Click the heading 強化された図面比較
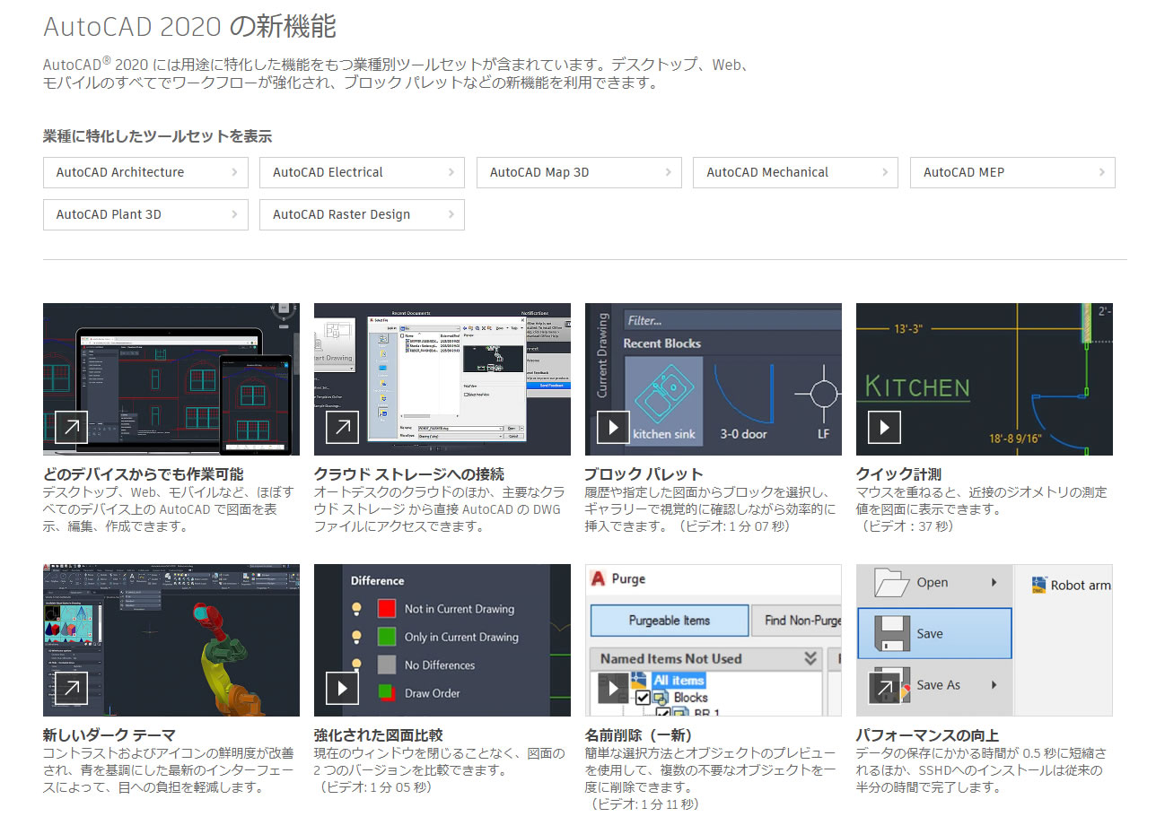The width and height of the screenshot is (1156, 834). tap(378, 735)
